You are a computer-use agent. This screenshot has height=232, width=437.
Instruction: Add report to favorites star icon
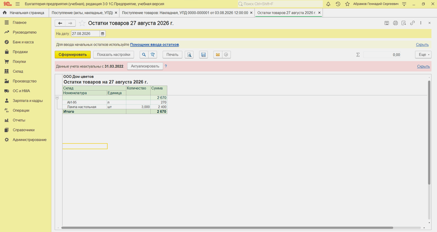pyautogui.click(x=82, y=23)
